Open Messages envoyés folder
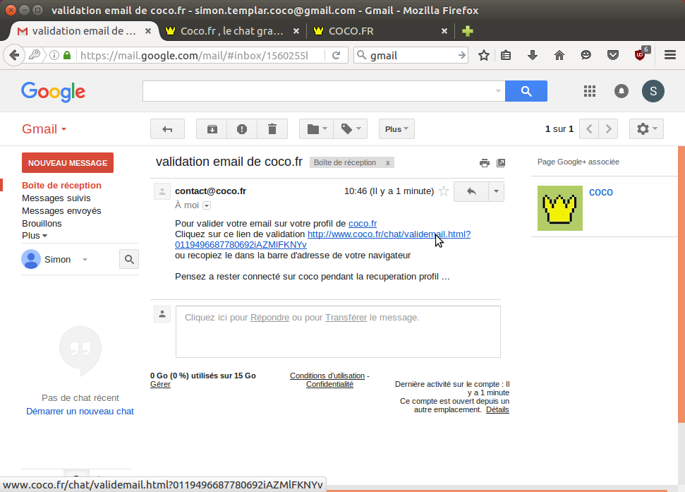Viewport: 685px width, 492px height. tap(61, 210)
